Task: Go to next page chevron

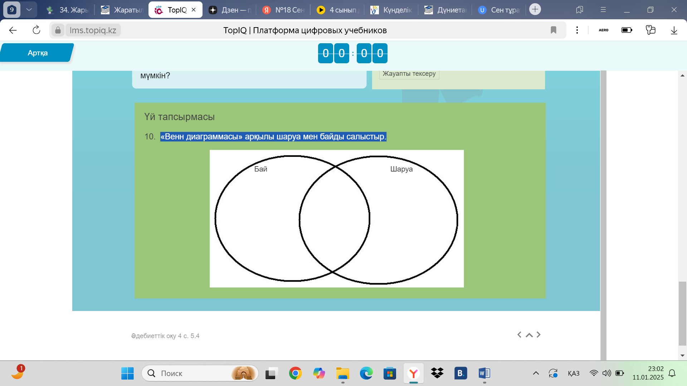Action: pyautogui.click(x=539, y=335)
